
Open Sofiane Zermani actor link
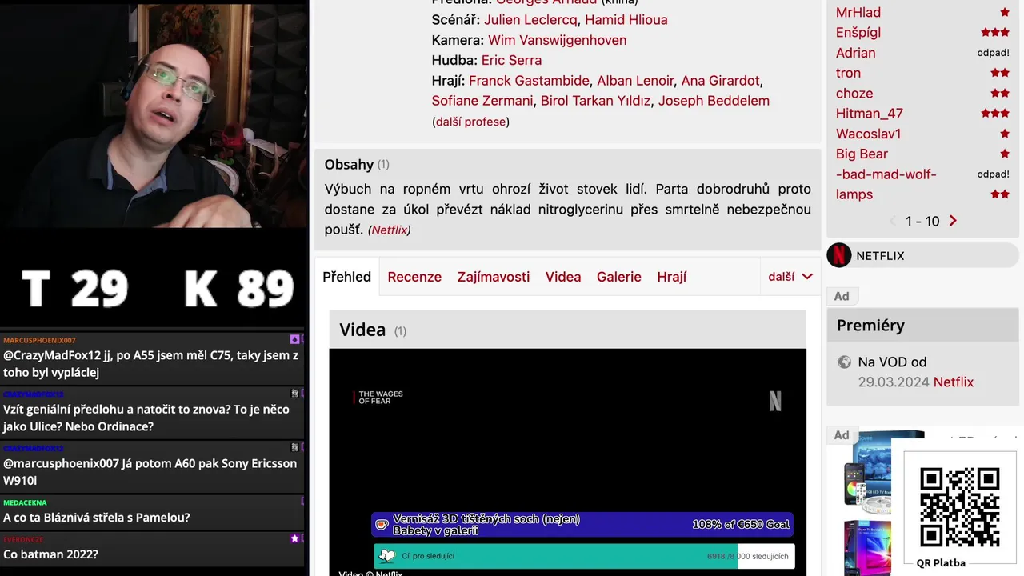[482, 101]
